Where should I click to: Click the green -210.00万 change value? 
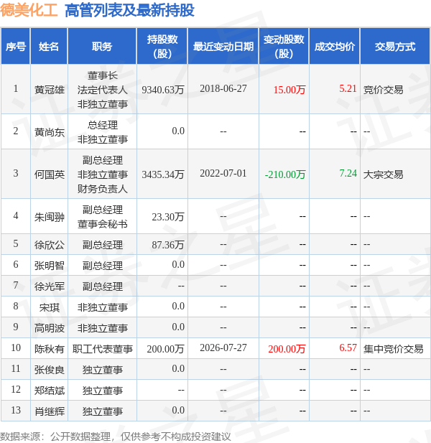pyautogui.click(x=285, y=174)
